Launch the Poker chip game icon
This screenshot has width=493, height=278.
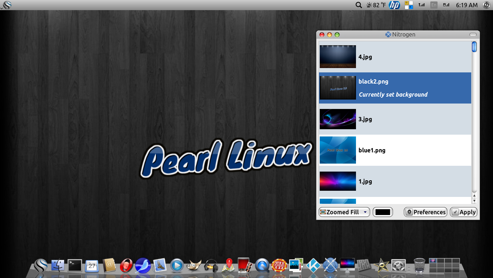(x=279, y=266)
